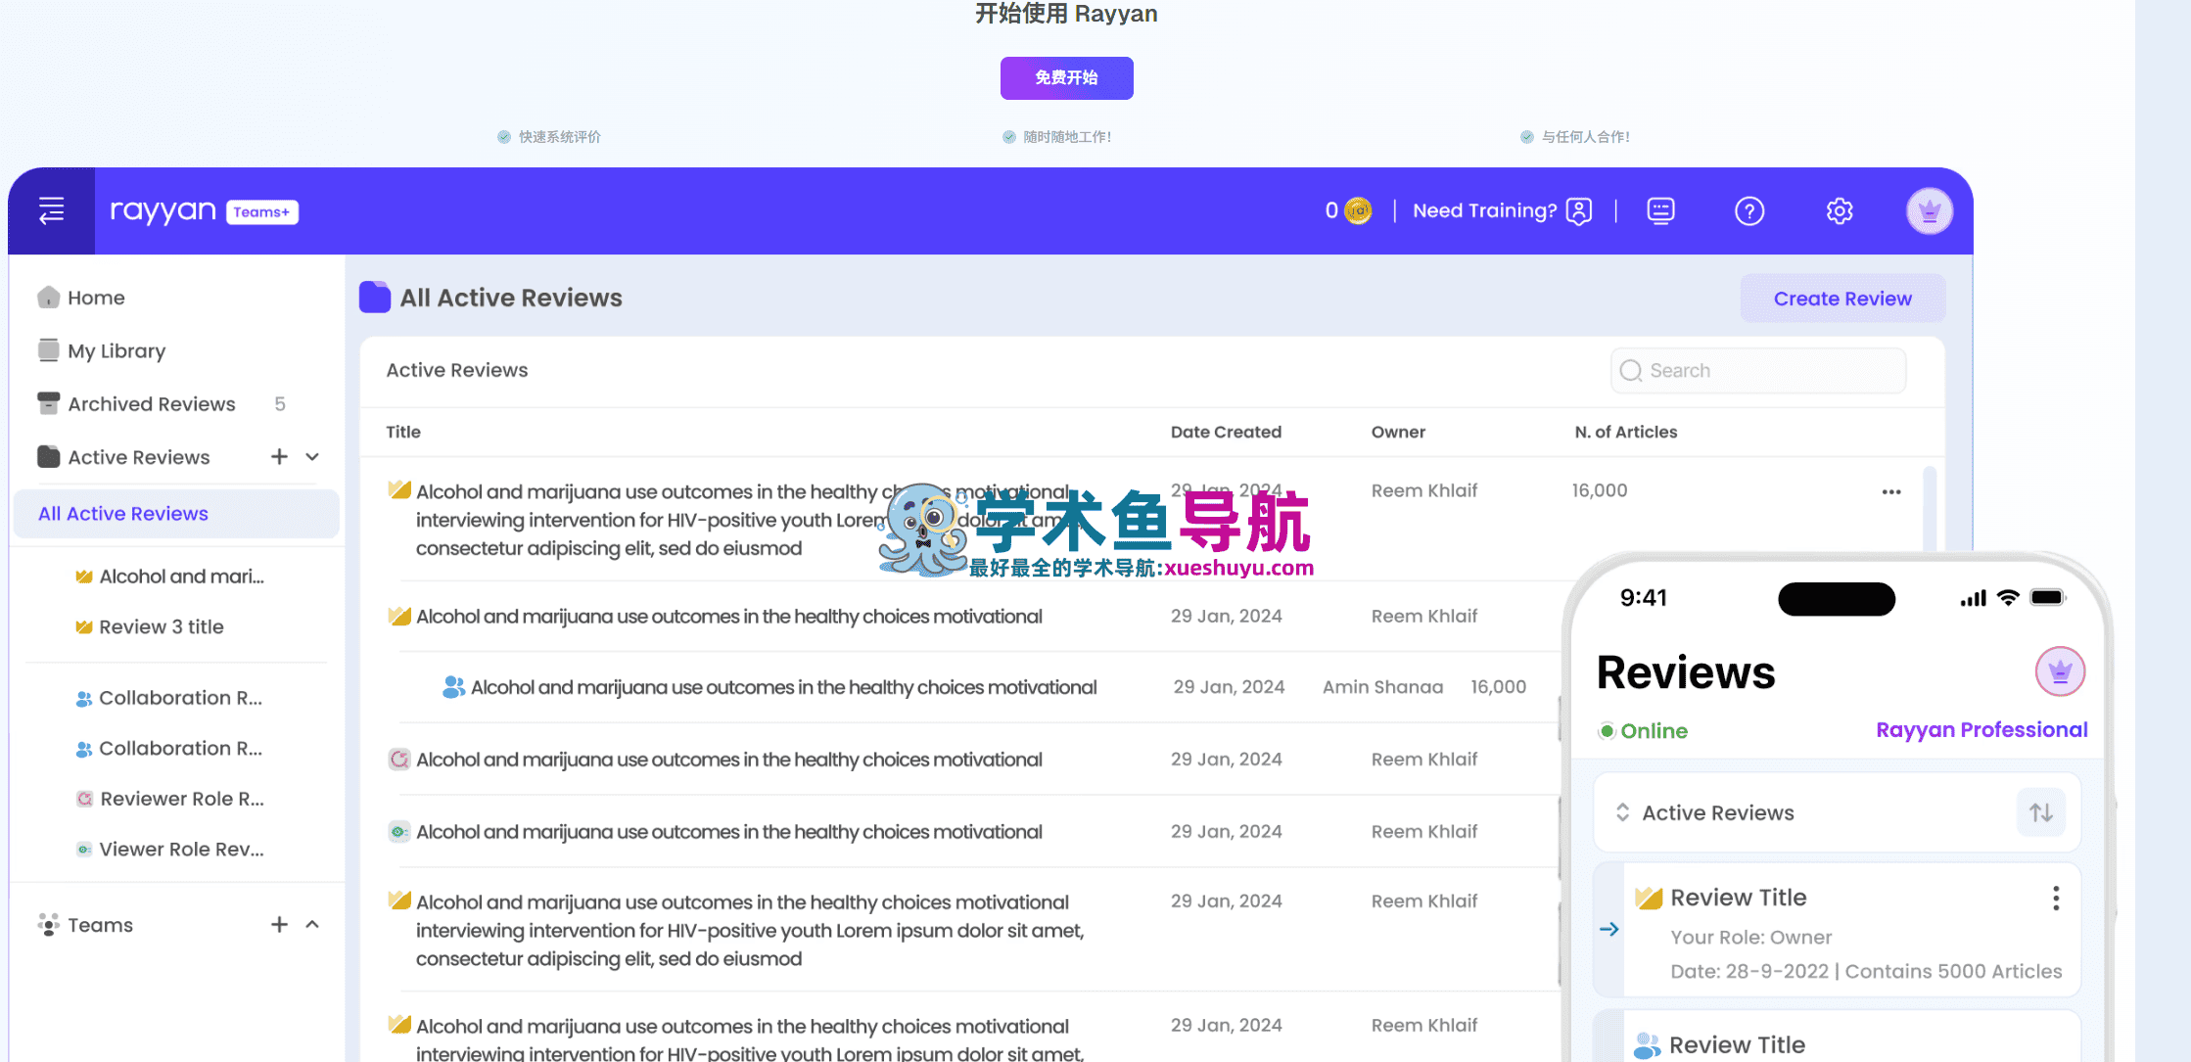Open the review owned by Amin Shanaa

pos(783,688)
